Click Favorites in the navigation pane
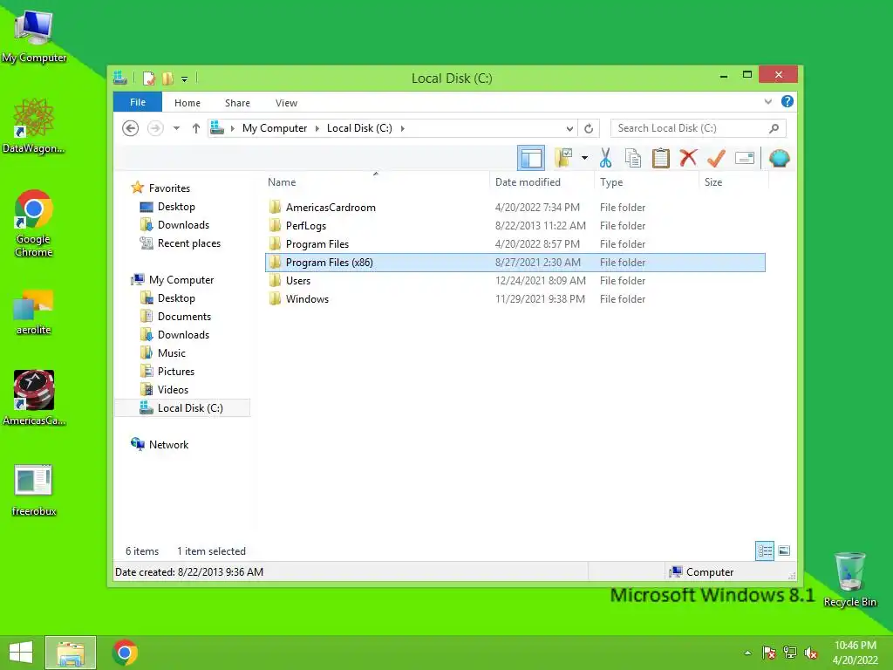This screenshot has width=893, height=670. pyautogui.click(x=169, y=188)
